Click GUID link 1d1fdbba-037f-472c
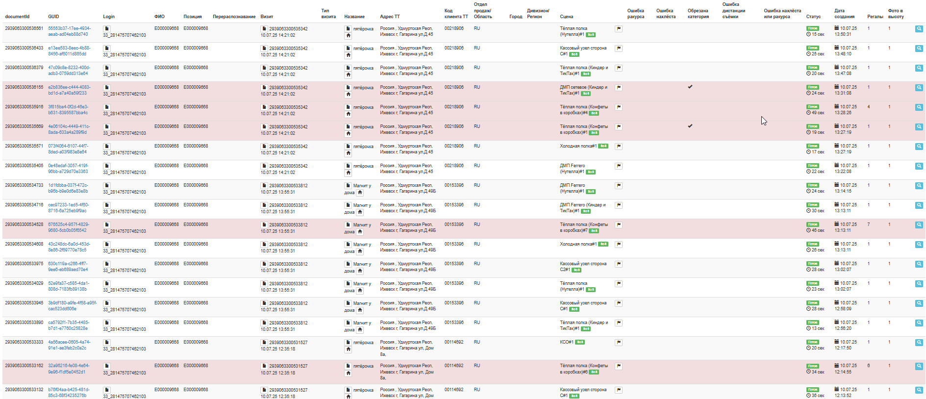Screen dimensions: 926x399 [68, 188]
